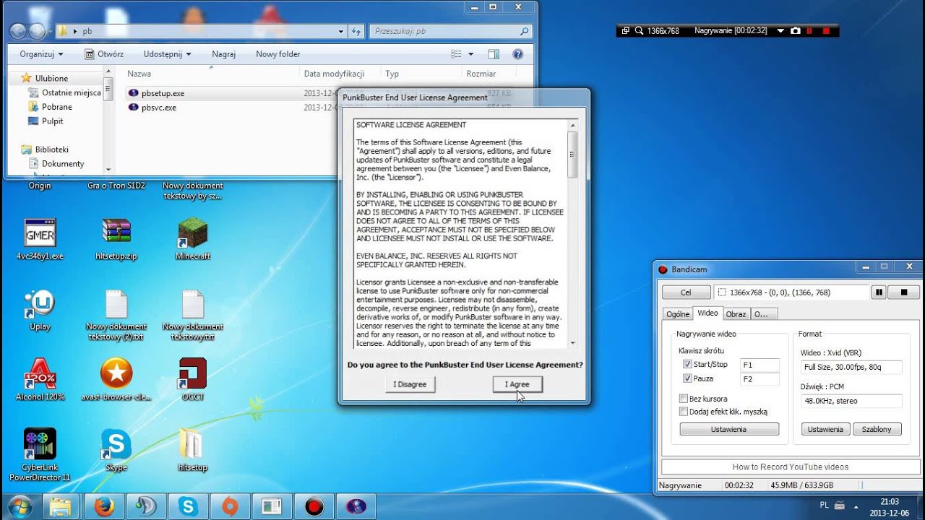The width and height of the screenshot is (925, 520).
Task: Click Nagraj on the Explorer toolbar
Action: [224, 54]
